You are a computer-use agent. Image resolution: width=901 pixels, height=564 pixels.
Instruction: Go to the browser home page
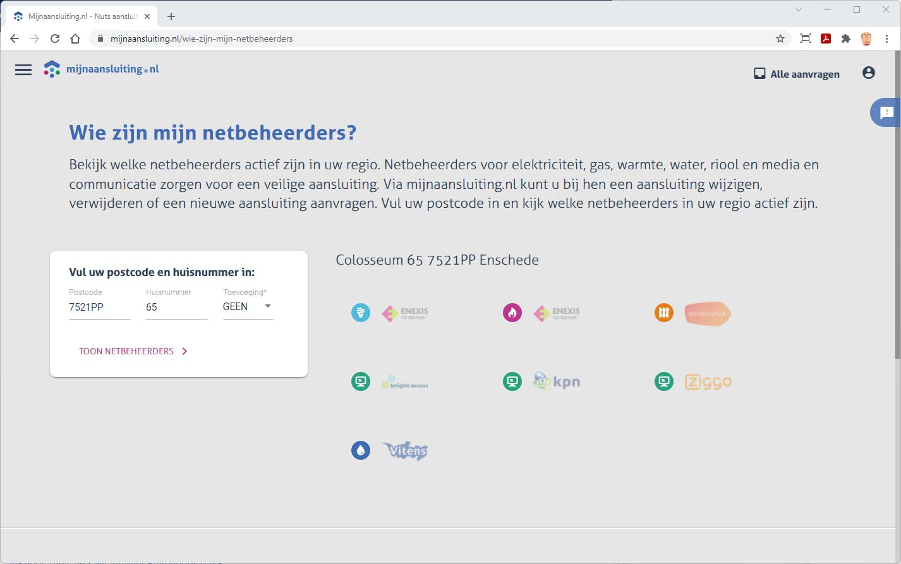point(75,39)
